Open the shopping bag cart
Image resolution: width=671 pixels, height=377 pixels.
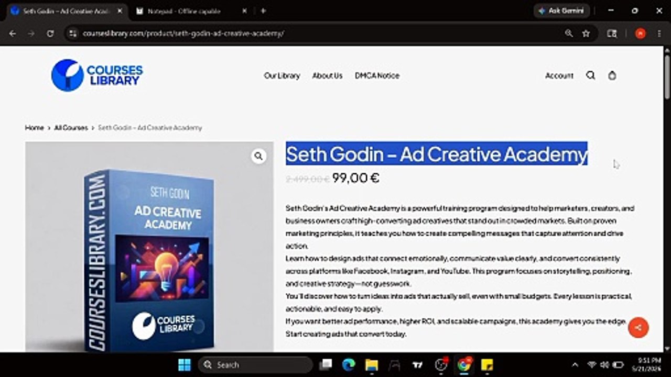612,75
